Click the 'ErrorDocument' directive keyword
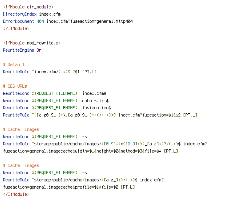Image resolution: width=240 pixels, height=201 pixels. pos(18,21)
